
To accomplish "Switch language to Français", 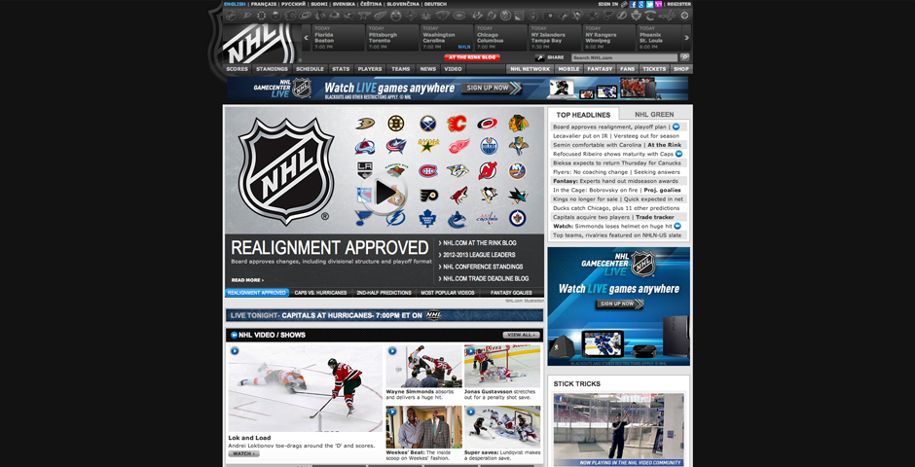I will [x=264, y=4].
